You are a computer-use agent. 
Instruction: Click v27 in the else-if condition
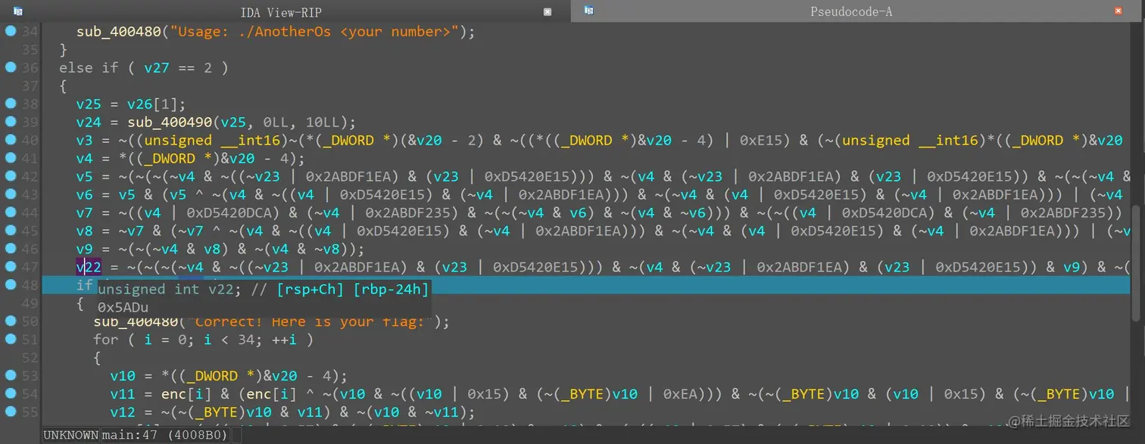tap(156, 68)
